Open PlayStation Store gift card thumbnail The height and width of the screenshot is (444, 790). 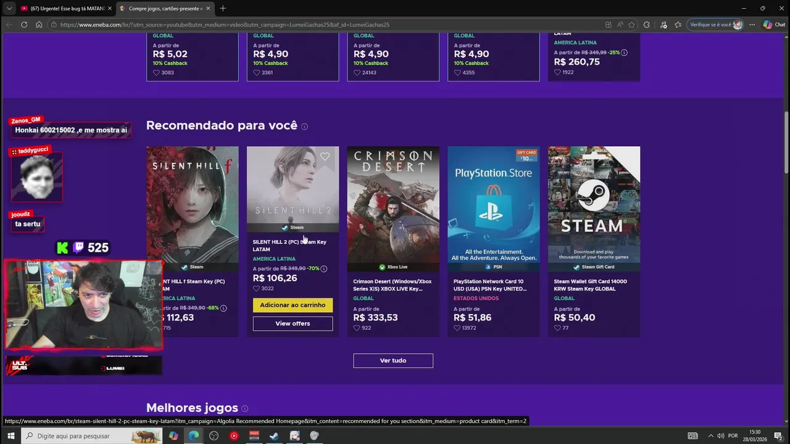[493, 205]
